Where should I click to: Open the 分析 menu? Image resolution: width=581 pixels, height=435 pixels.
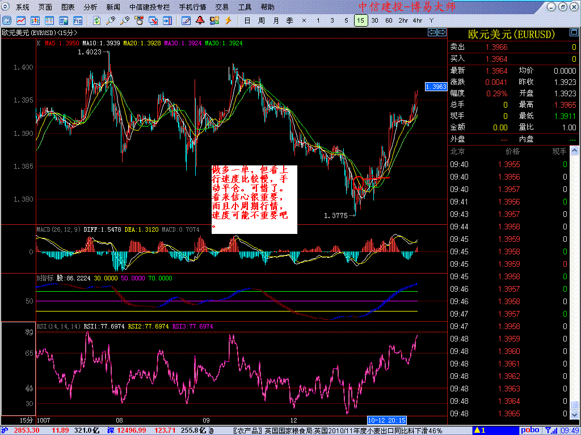click(91, 7)
